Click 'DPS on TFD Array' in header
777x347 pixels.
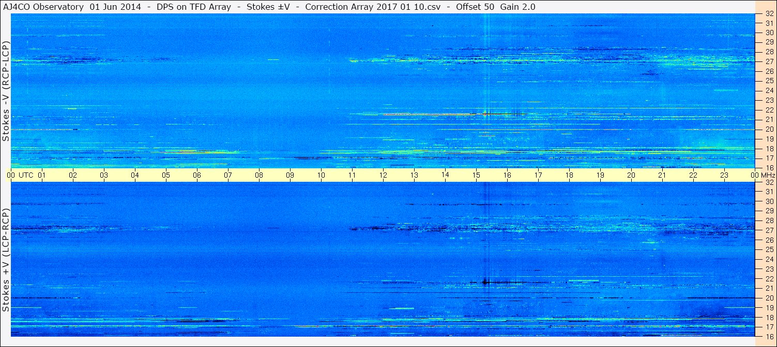(x=193, y=7)
